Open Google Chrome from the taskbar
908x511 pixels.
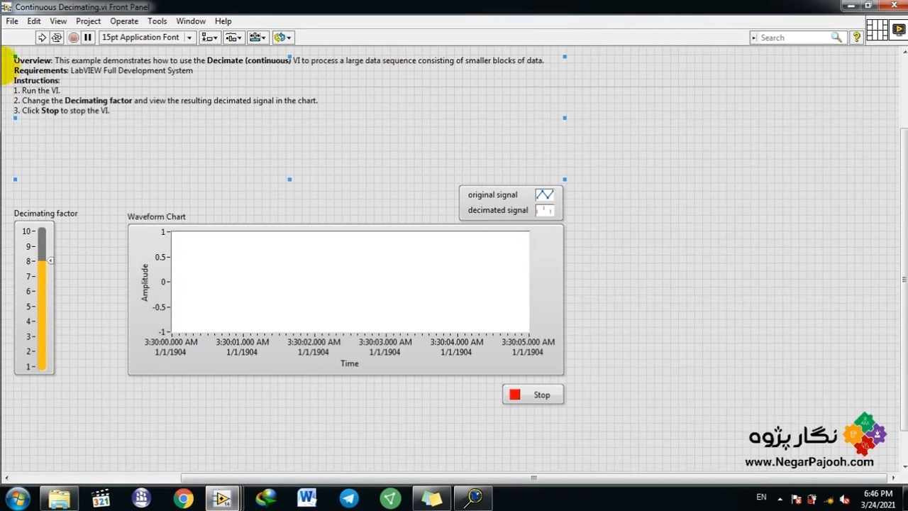183,498
